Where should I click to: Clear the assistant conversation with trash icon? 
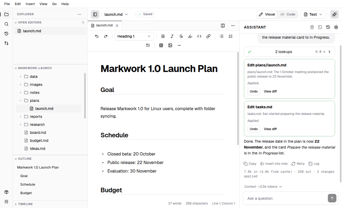(312, 27)
